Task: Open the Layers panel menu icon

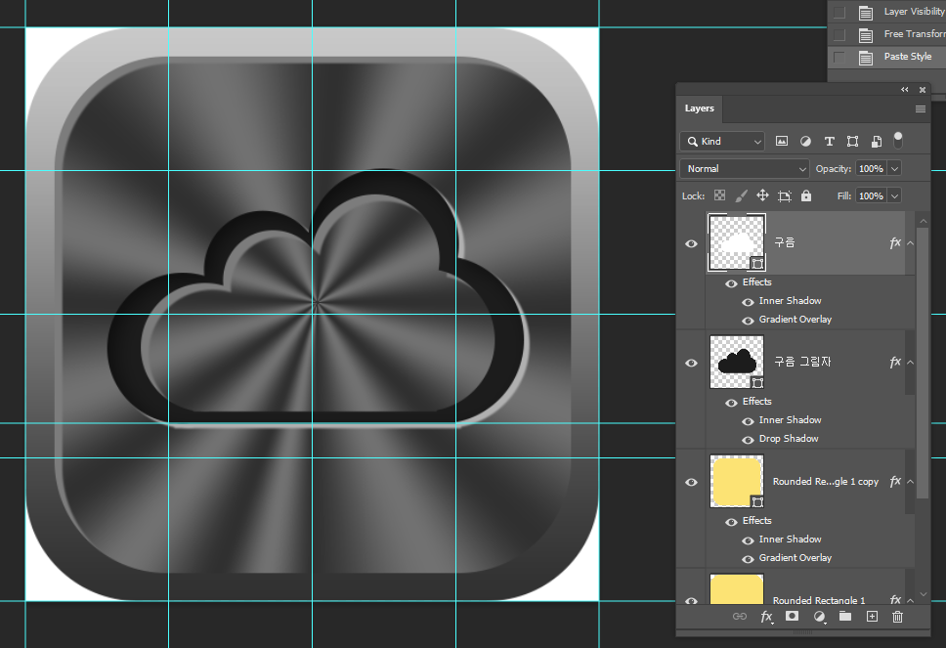Action: [x=920, y=108]
